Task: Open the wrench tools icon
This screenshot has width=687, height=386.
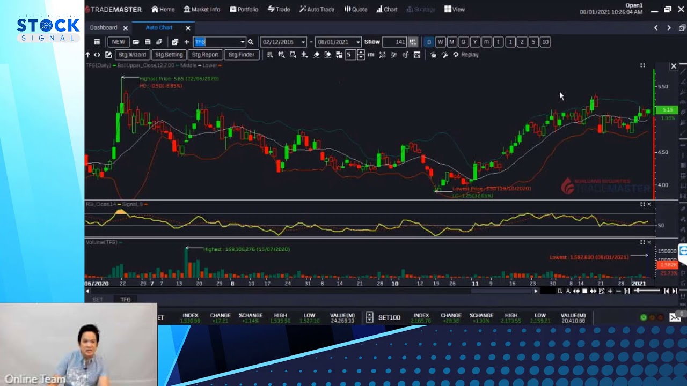Action: 444,55
